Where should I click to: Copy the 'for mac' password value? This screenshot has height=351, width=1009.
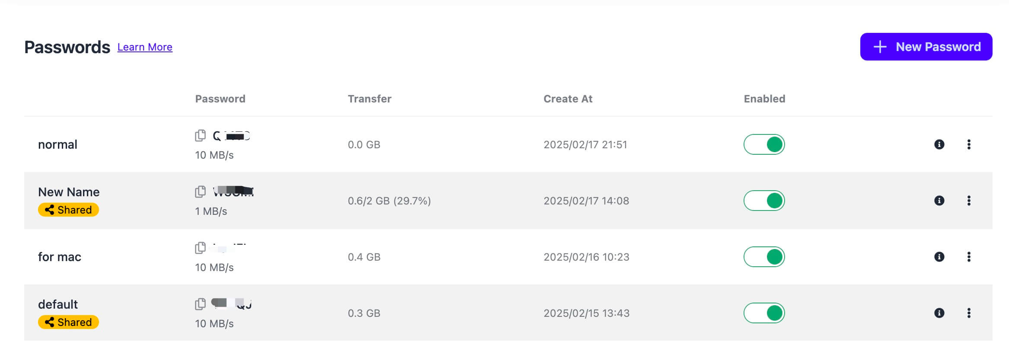pyautogui.click(x=200, y=247)
